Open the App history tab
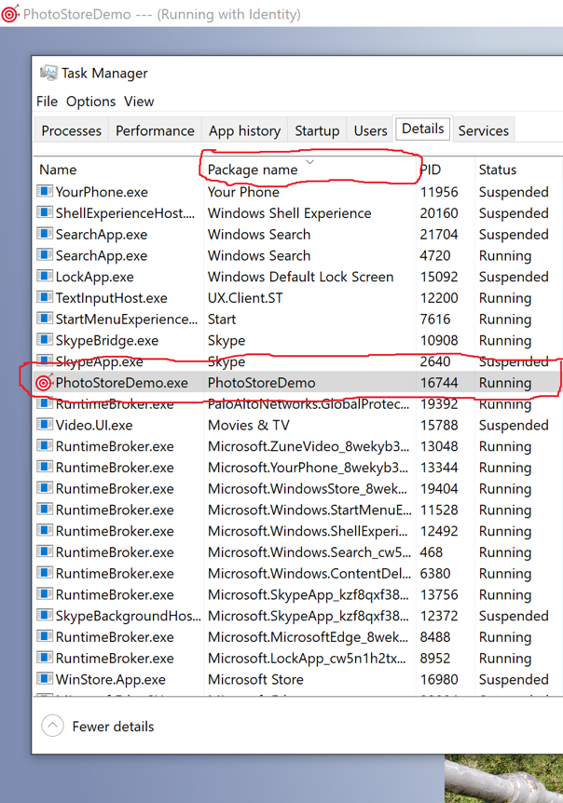Screen dimensions: 563x803 tap(244, 130)
